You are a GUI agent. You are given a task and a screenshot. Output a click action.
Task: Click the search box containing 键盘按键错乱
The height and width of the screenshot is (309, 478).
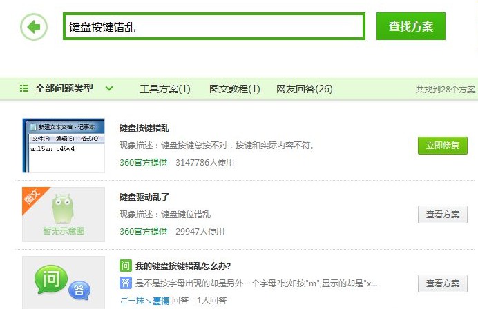click(213, 27)
